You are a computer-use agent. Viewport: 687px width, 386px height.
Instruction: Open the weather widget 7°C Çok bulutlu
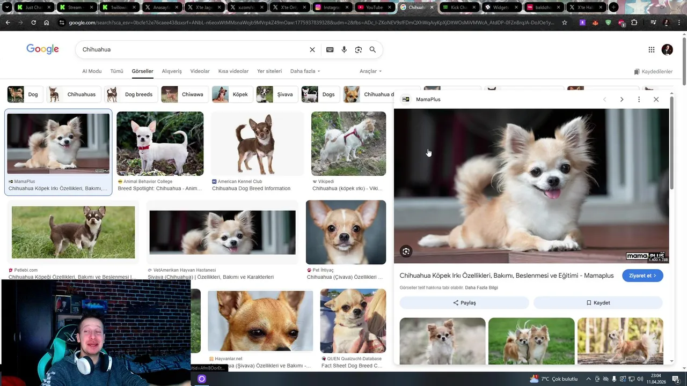553,379
